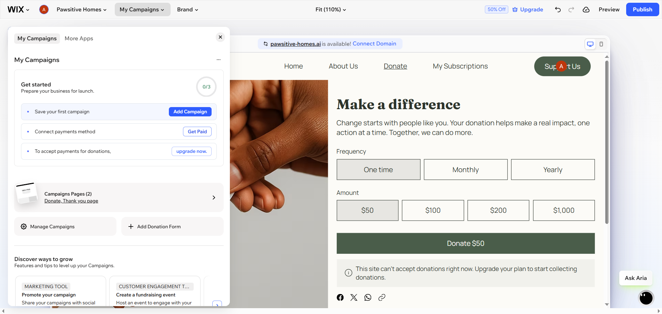
Task: Open the Promote your campaign card
Action: [61, 291]
